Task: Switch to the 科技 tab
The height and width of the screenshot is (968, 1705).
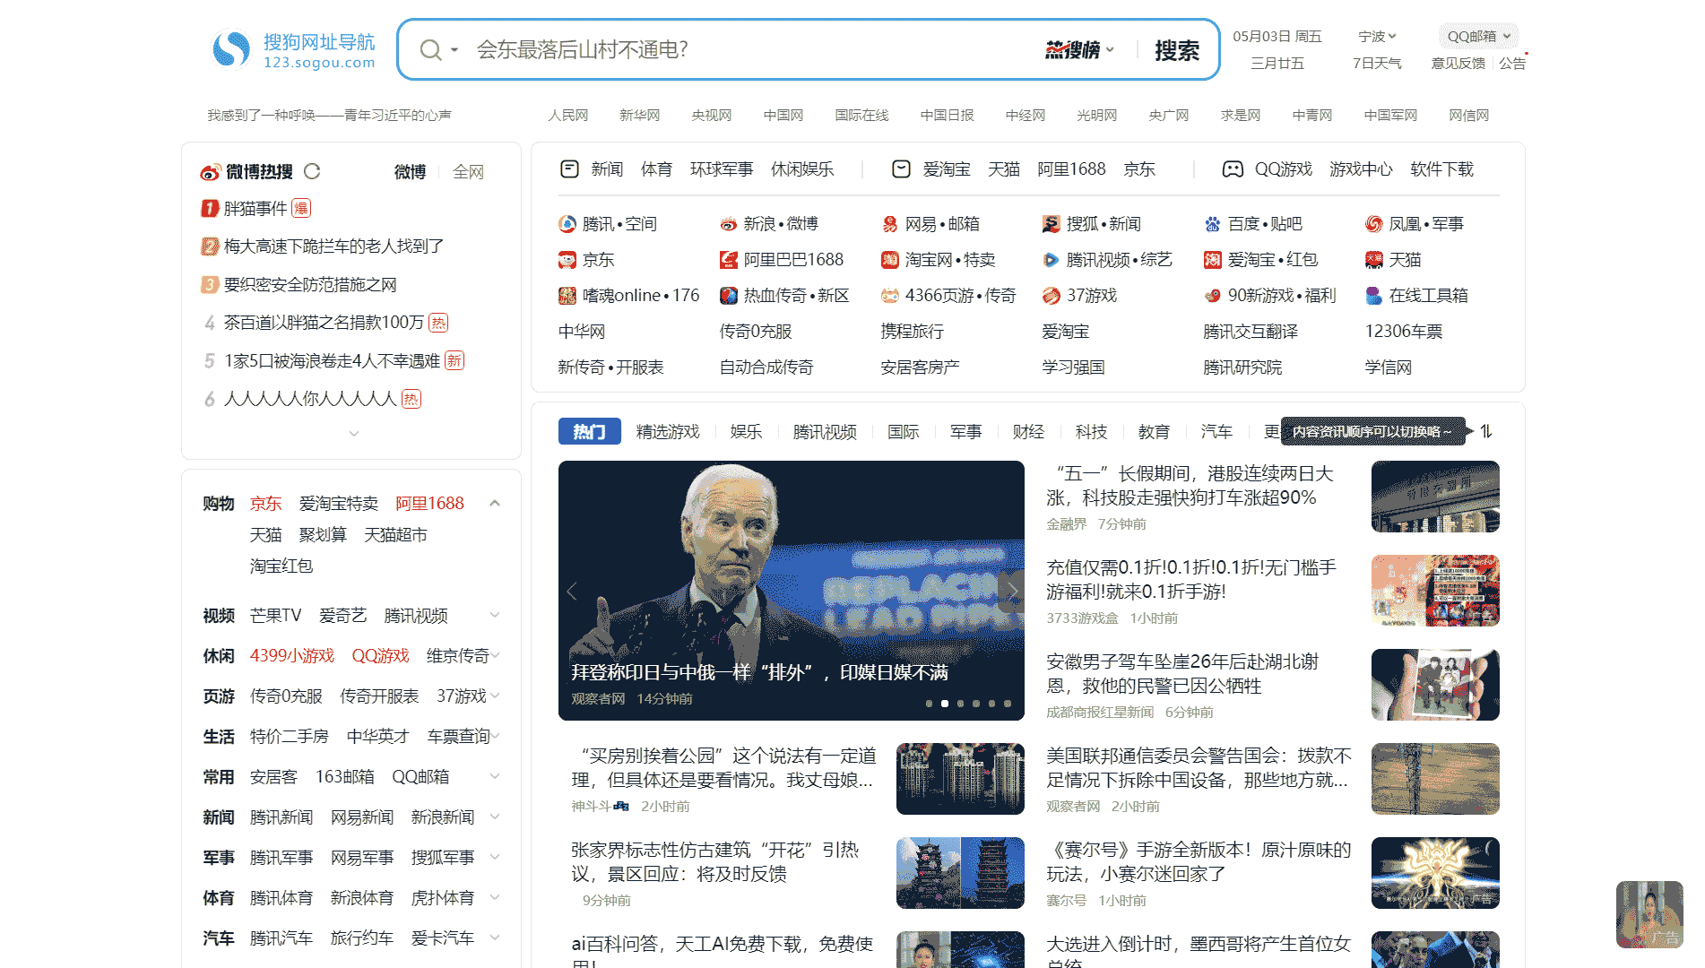Action: click(1091, 432)
